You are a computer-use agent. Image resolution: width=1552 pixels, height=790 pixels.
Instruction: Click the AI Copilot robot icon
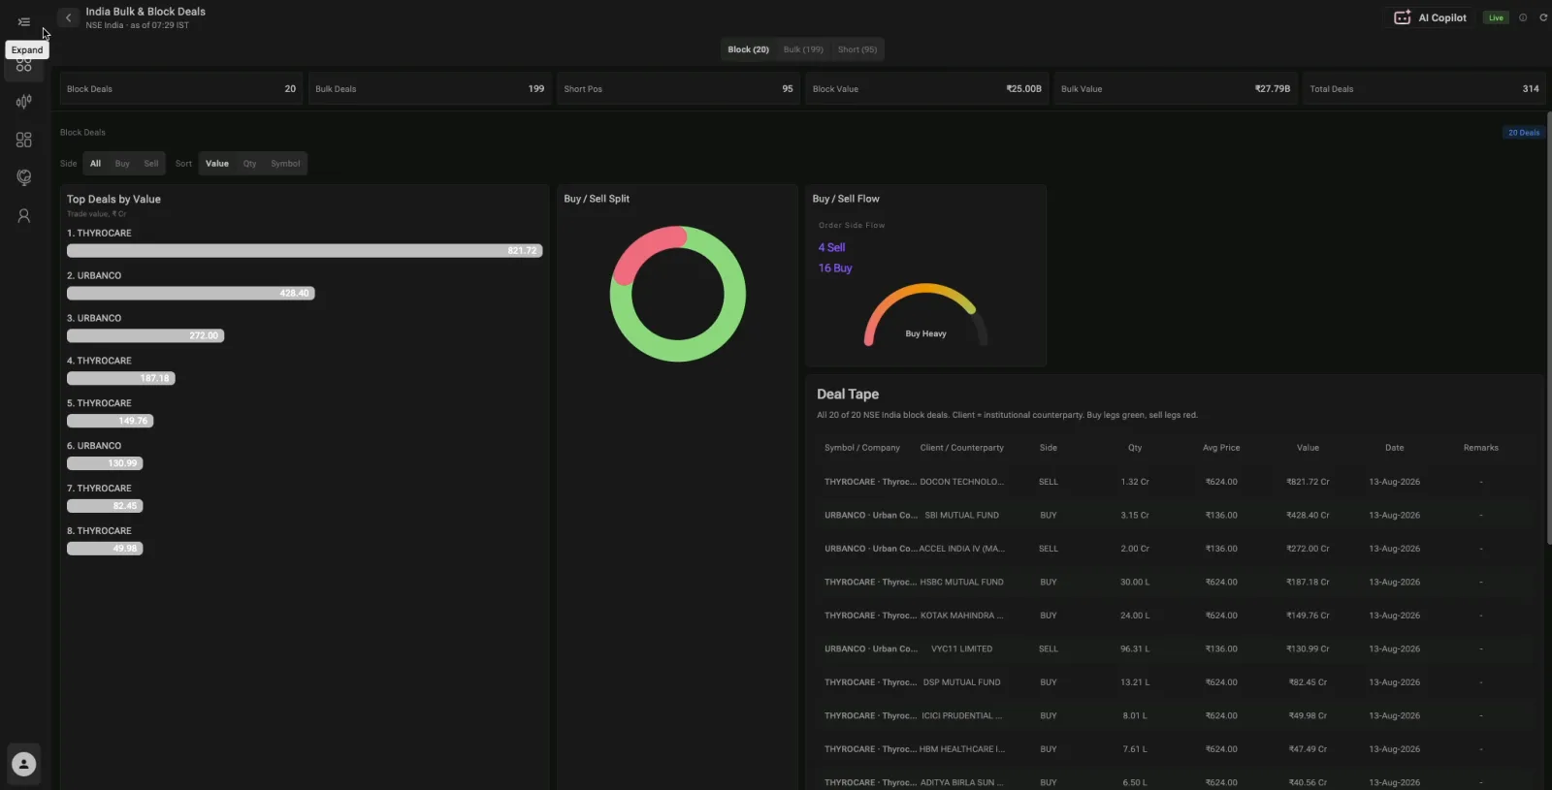[1403, 17]
